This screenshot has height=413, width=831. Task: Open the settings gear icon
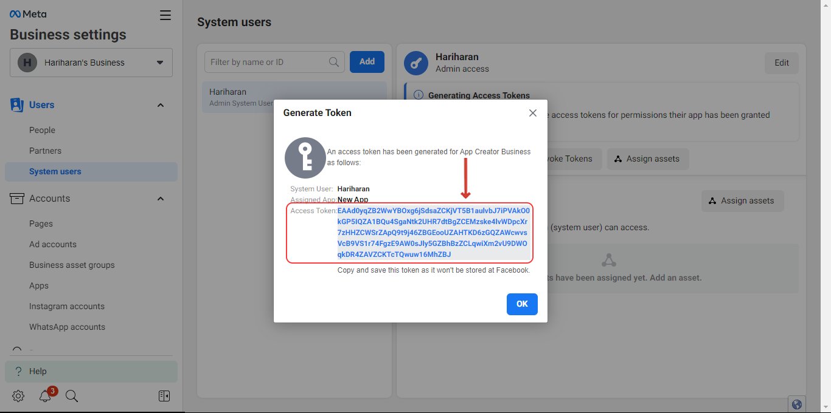pos(18,396)
